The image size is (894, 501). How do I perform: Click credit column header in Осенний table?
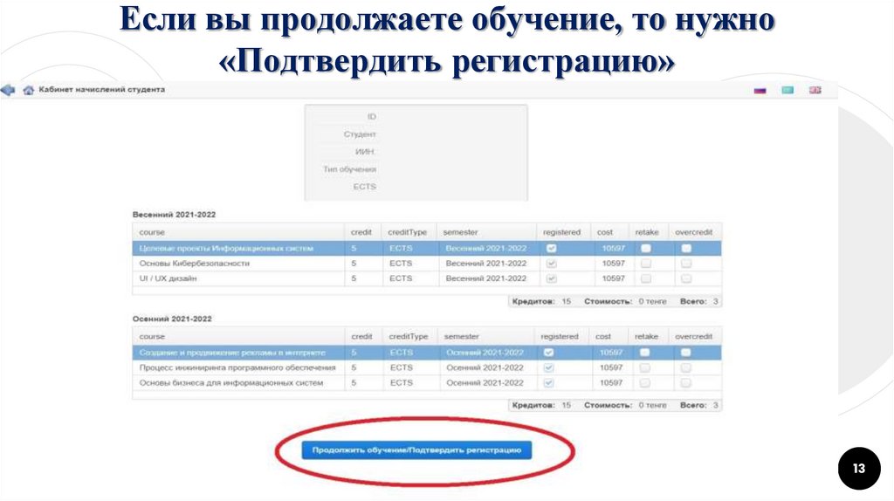click(x=363, y=337)
